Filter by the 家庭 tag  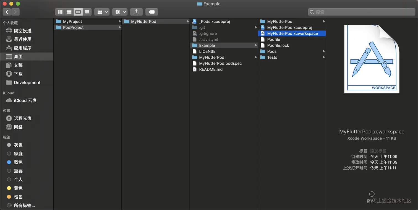point(27,154)
